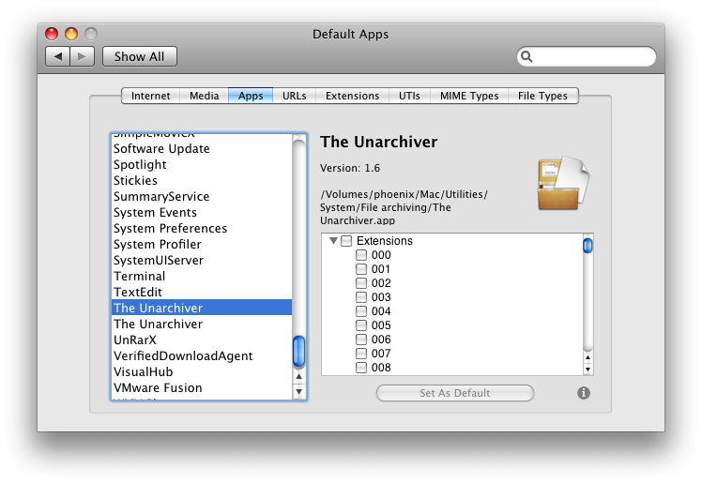The image size is (702, 483).
Task: Select UnRarX in the app list
Action: point(202,340)
